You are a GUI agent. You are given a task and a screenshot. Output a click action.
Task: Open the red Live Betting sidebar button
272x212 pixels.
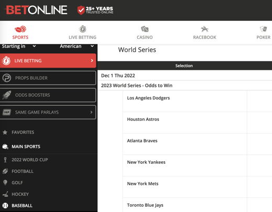(48, 61)
